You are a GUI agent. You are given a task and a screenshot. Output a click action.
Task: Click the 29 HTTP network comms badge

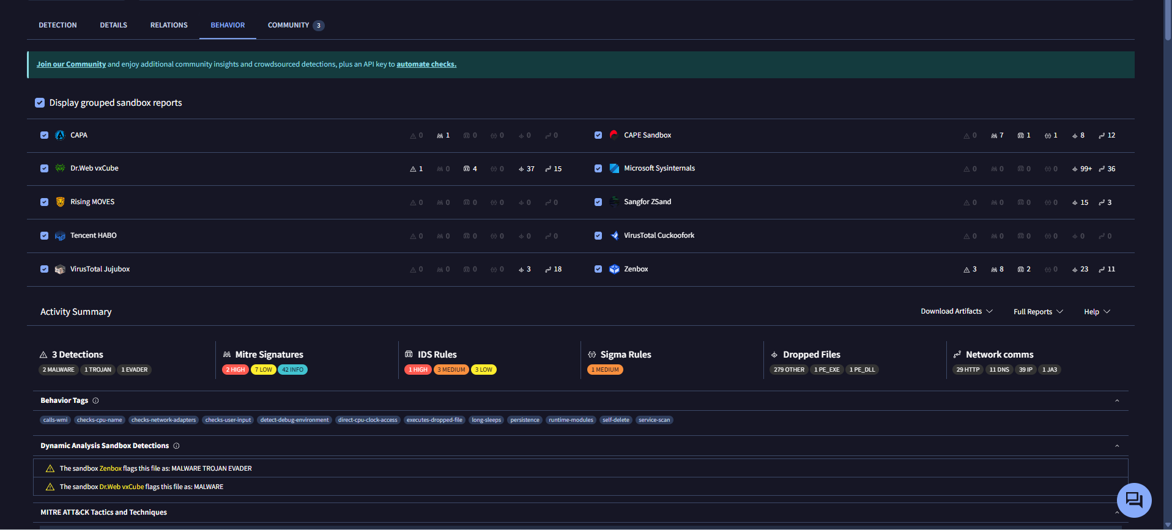(968, 370)
